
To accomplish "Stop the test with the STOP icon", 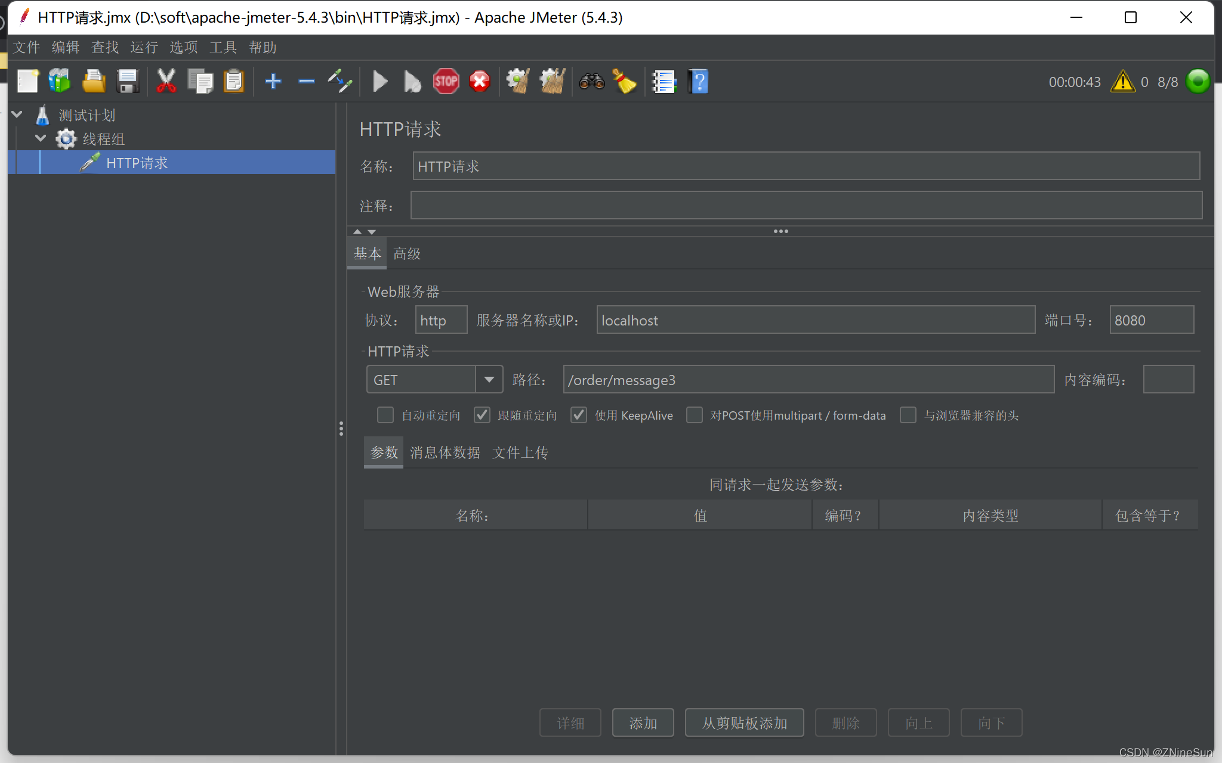I will pos(446,81).
